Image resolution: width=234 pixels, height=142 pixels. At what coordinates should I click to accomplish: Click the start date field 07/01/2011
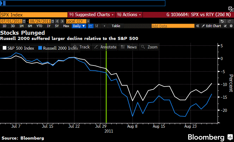[x=11, y=21]
